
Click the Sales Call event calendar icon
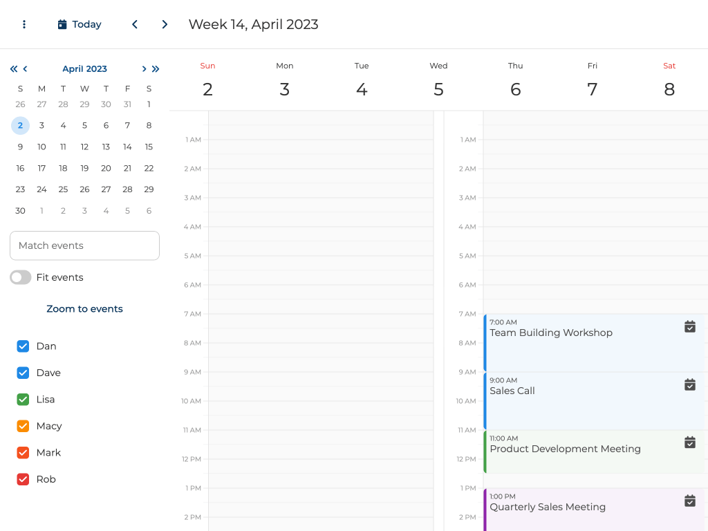689,384
